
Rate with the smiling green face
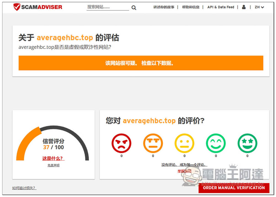tap(216, 143)
